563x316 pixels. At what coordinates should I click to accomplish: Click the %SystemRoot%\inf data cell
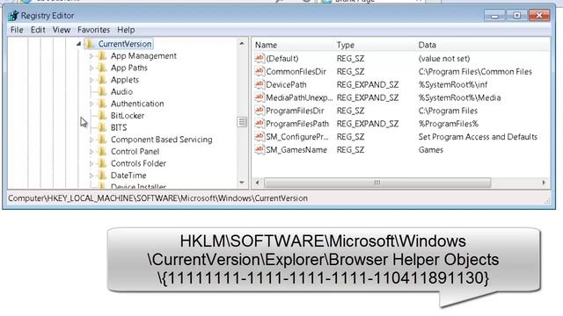click(453, 85)
